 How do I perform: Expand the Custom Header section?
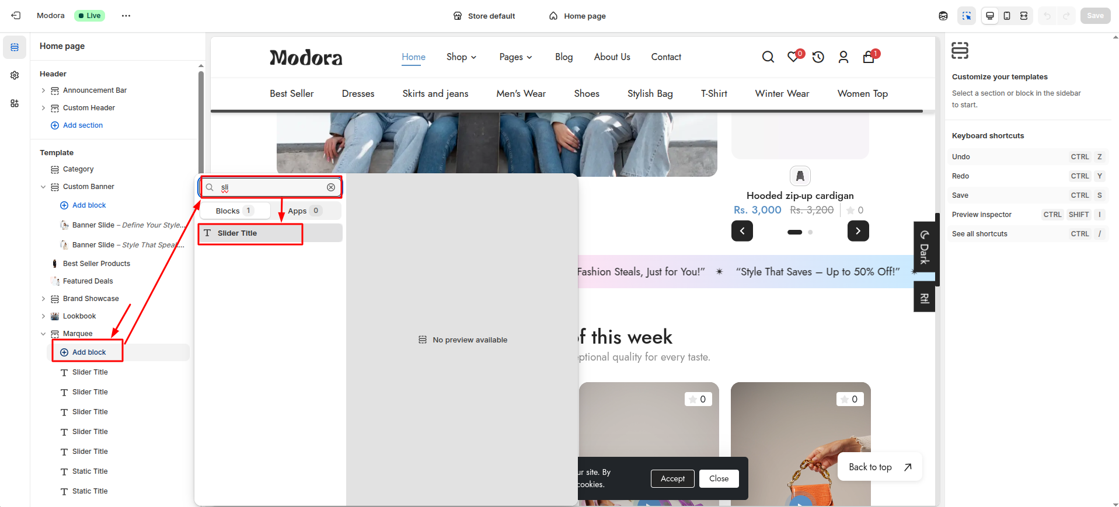[x=43, y=108]
